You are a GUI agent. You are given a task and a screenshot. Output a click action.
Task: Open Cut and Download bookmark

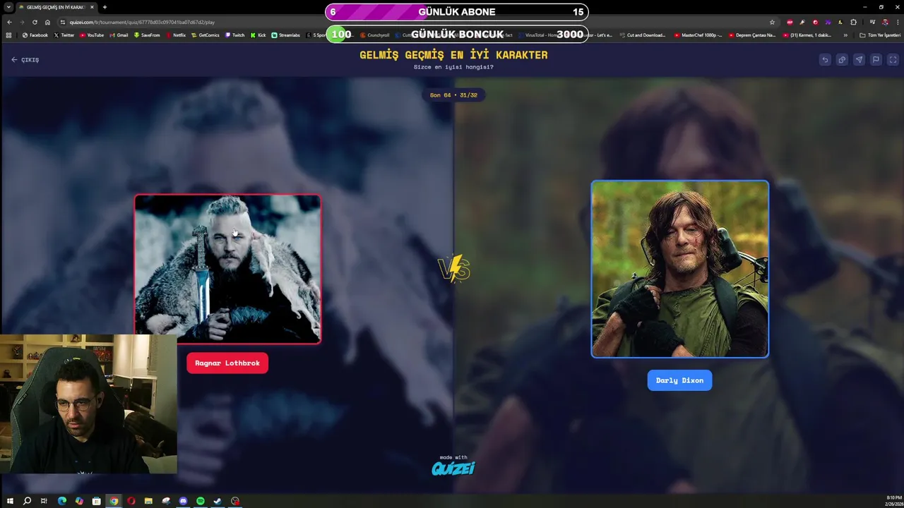click(643, 35)
